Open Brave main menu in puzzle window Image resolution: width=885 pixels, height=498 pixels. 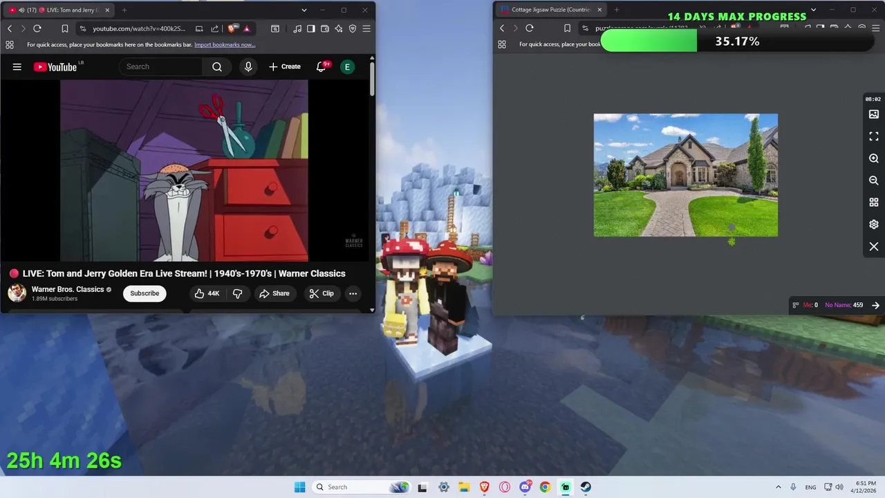(875, 28)
